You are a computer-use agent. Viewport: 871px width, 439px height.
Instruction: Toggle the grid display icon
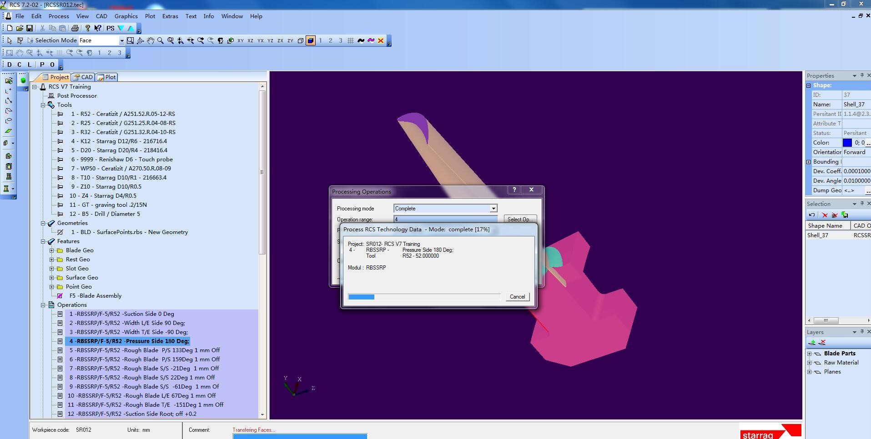[351, 40]
